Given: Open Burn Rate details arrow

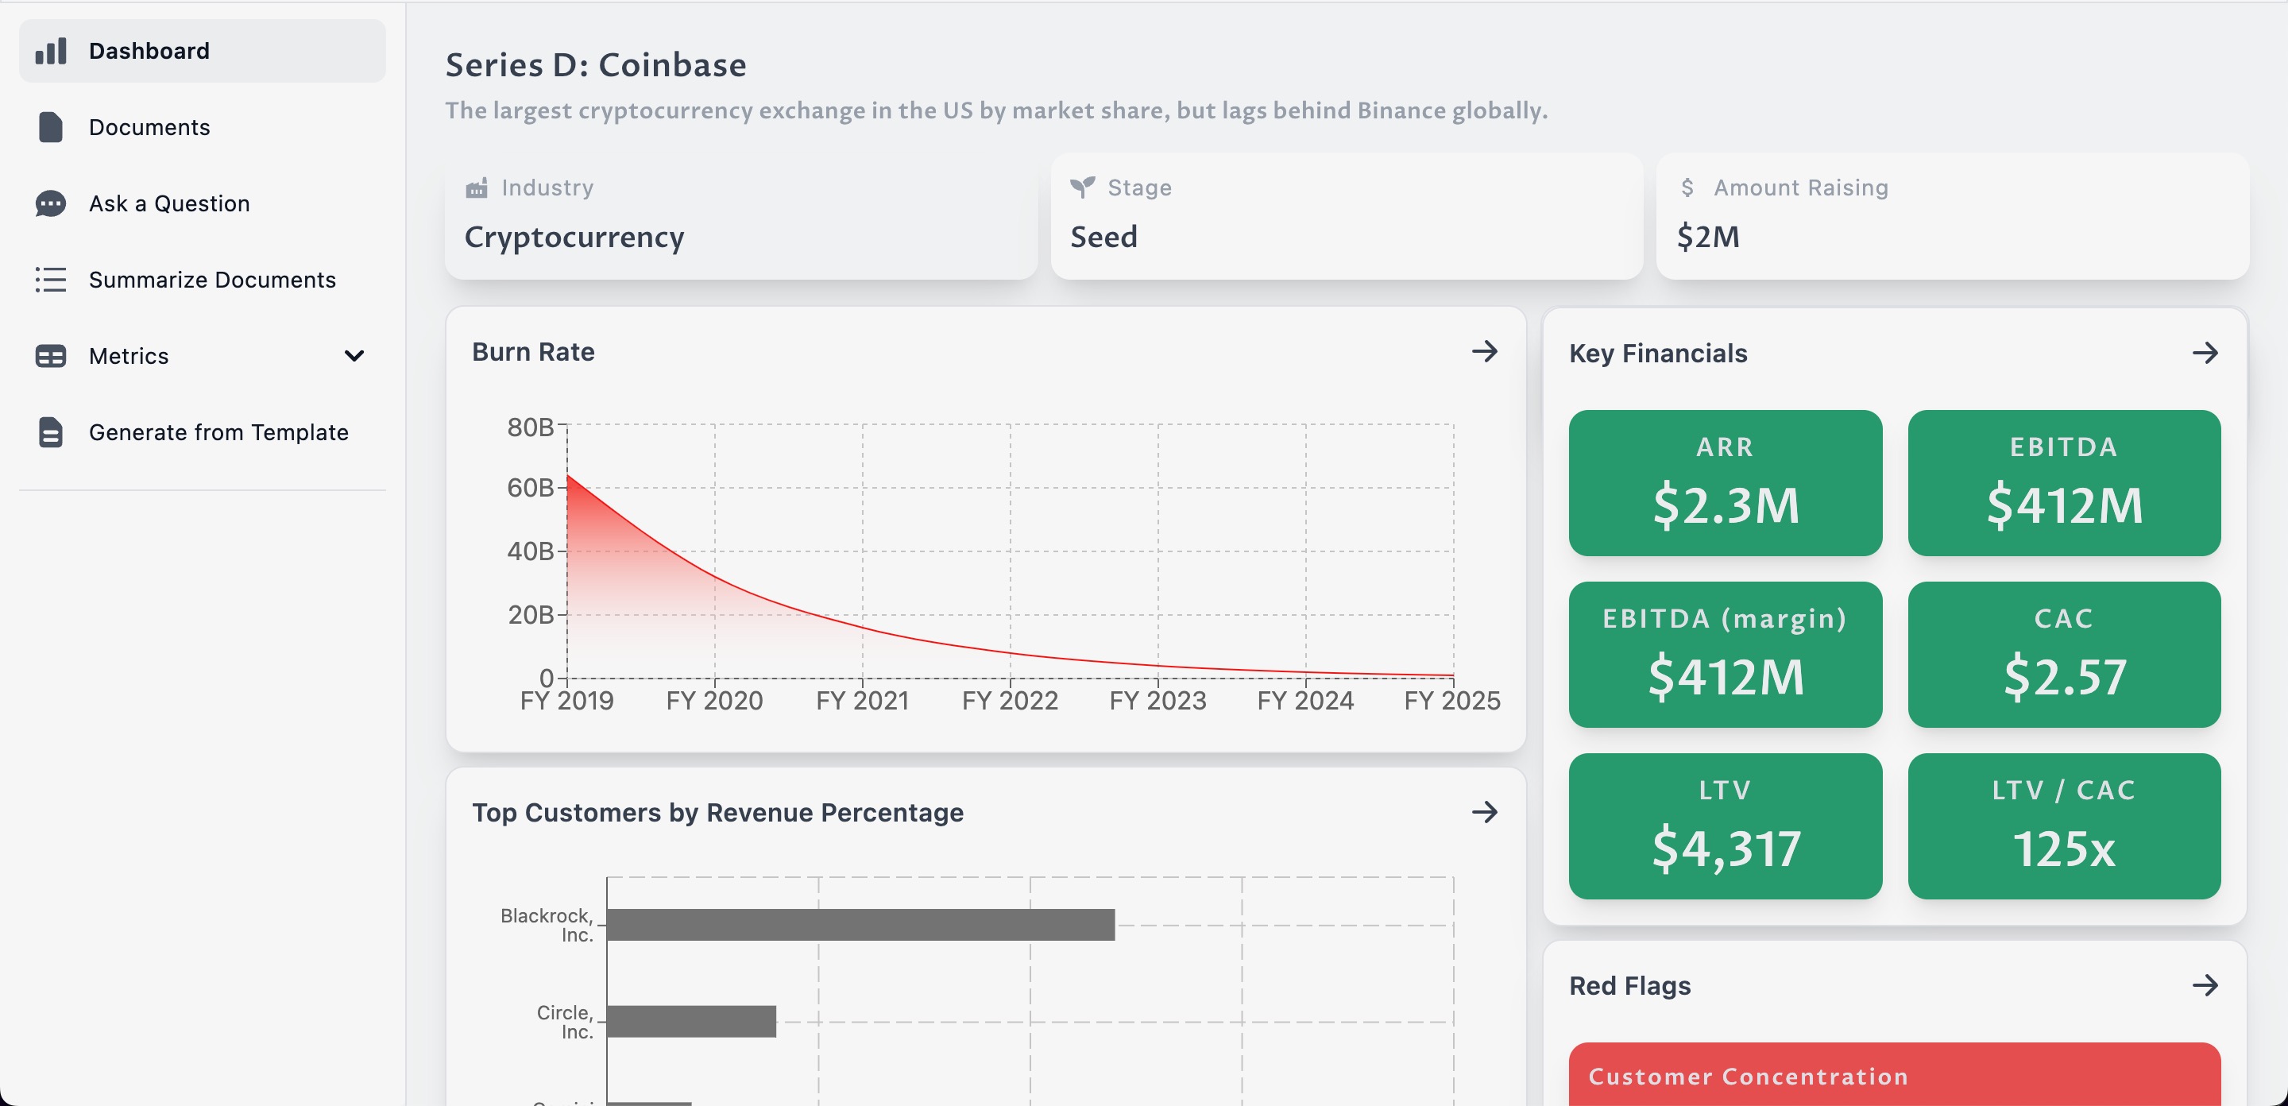Looking at the screenshot, I should coord(1484,352).
